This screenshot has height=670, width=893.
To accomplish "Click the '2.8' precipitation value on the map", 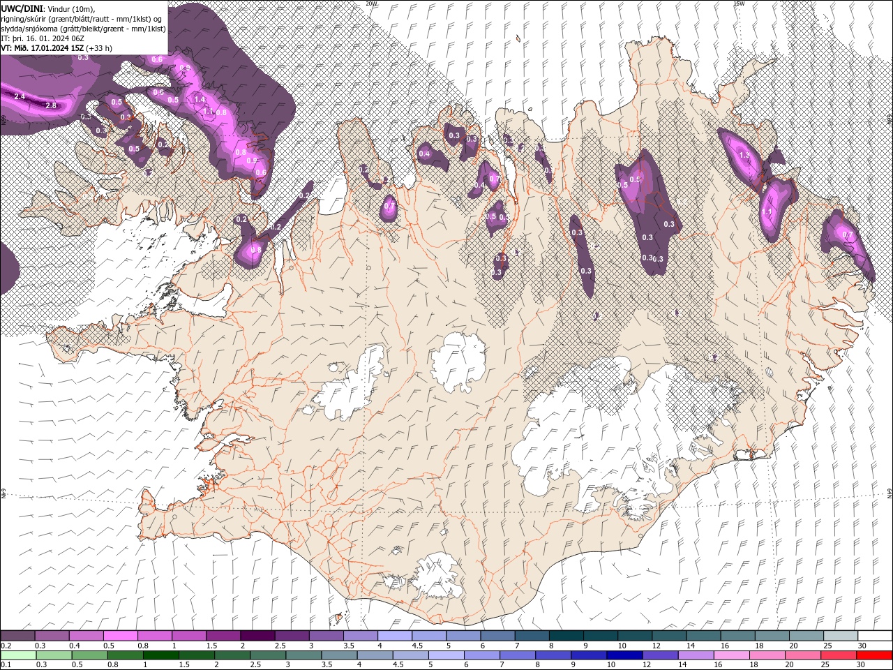I will (x=50, y=105).
